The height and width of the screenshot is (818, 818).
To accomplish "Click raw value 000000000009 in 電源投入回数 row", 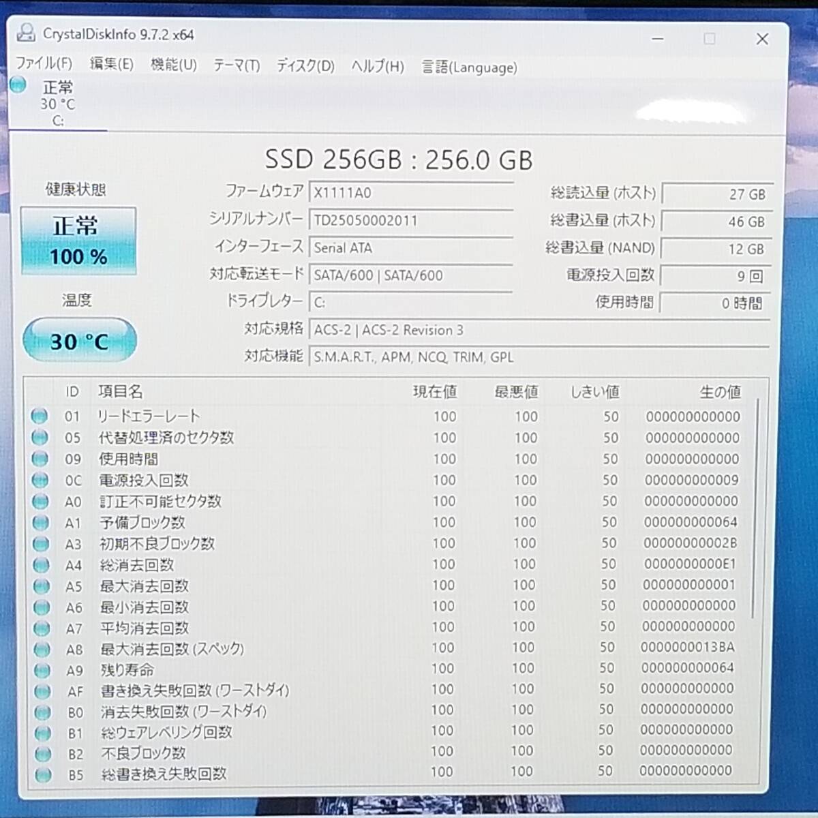I will click(691, 480).
